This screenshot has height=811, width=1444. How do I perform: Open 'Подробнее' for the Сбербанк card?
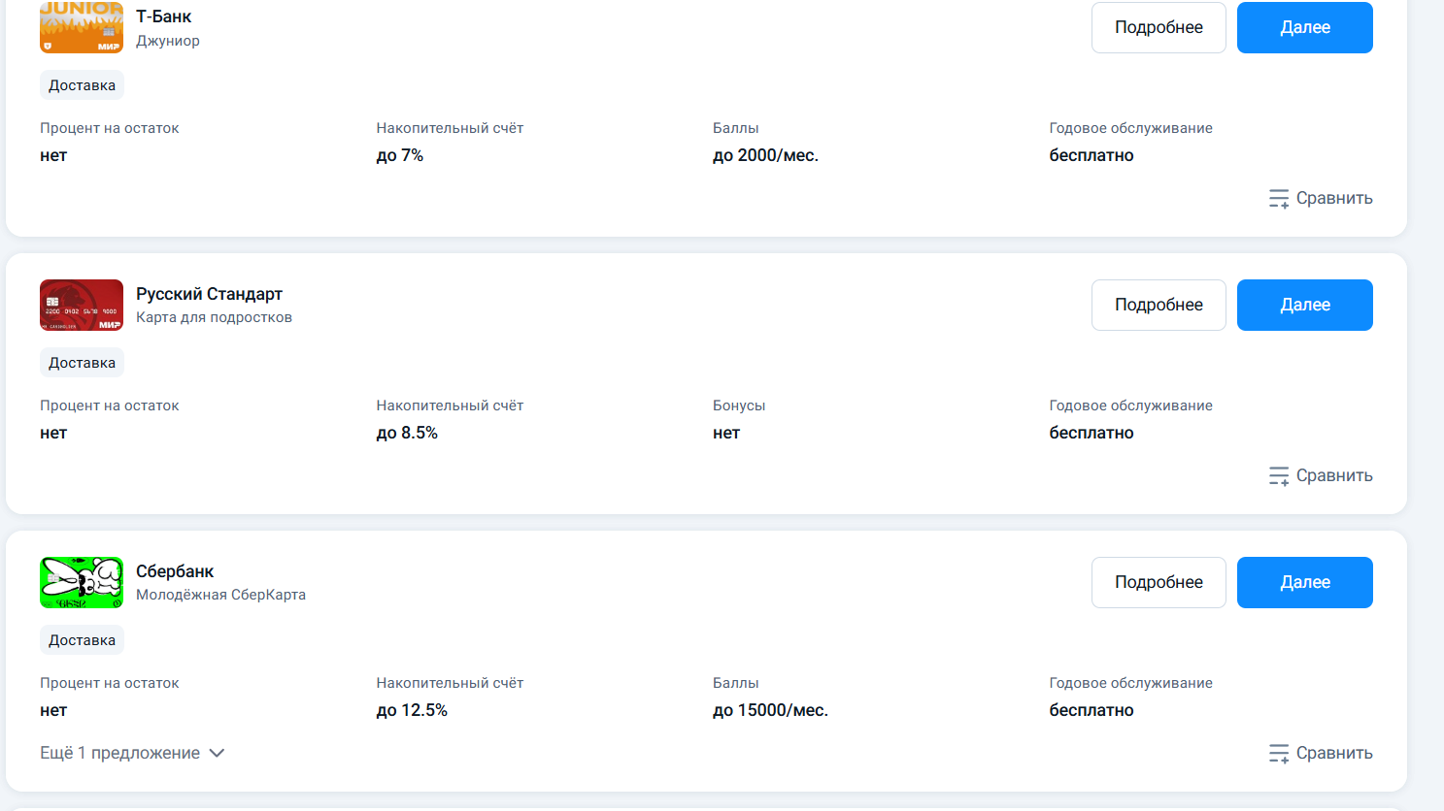(1159, 582)
